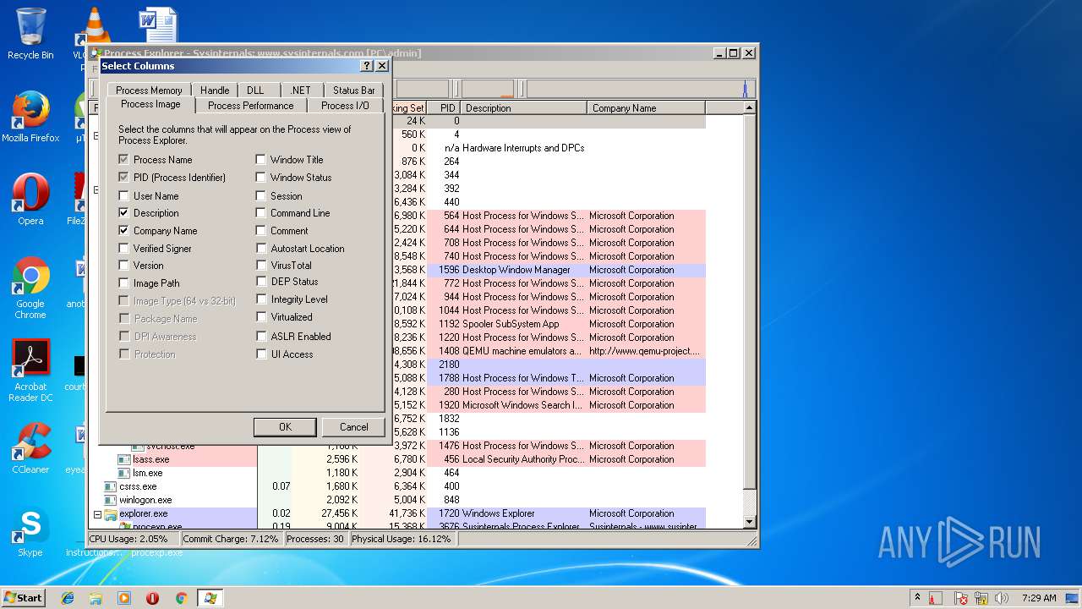Open Windows Explorer folder in taskbar
1082x609 pixels.
[x=96, y=598]
